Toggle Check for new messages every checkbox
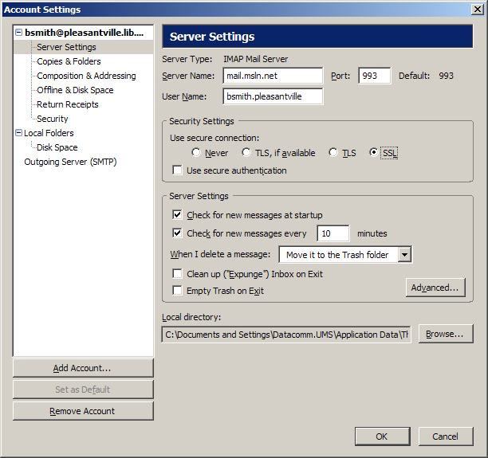This screenshot has width=488, height=458. 177,233
